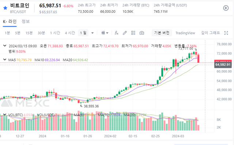Click the $ 65,937.65 USD price

tap(48, 12)
